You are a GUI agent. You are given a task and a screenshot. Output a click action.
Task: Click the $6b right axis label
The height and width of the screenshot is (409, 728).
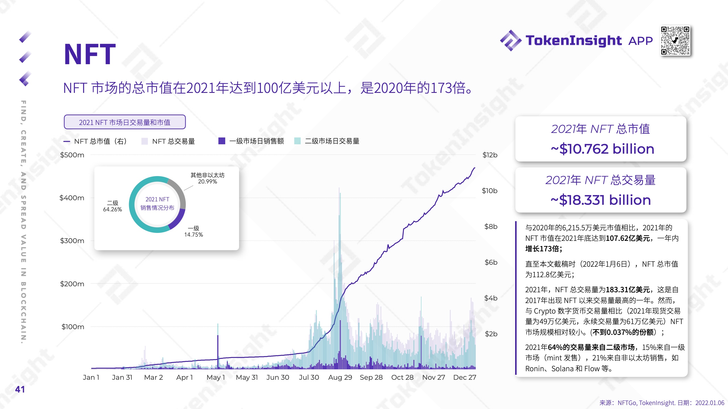coord(491,262)
